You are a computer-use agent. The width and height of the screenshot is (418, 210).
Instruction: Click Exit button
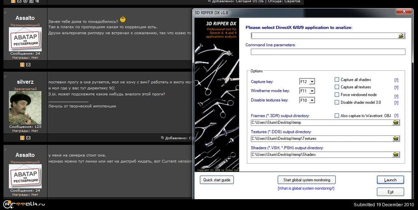[390, 192]
